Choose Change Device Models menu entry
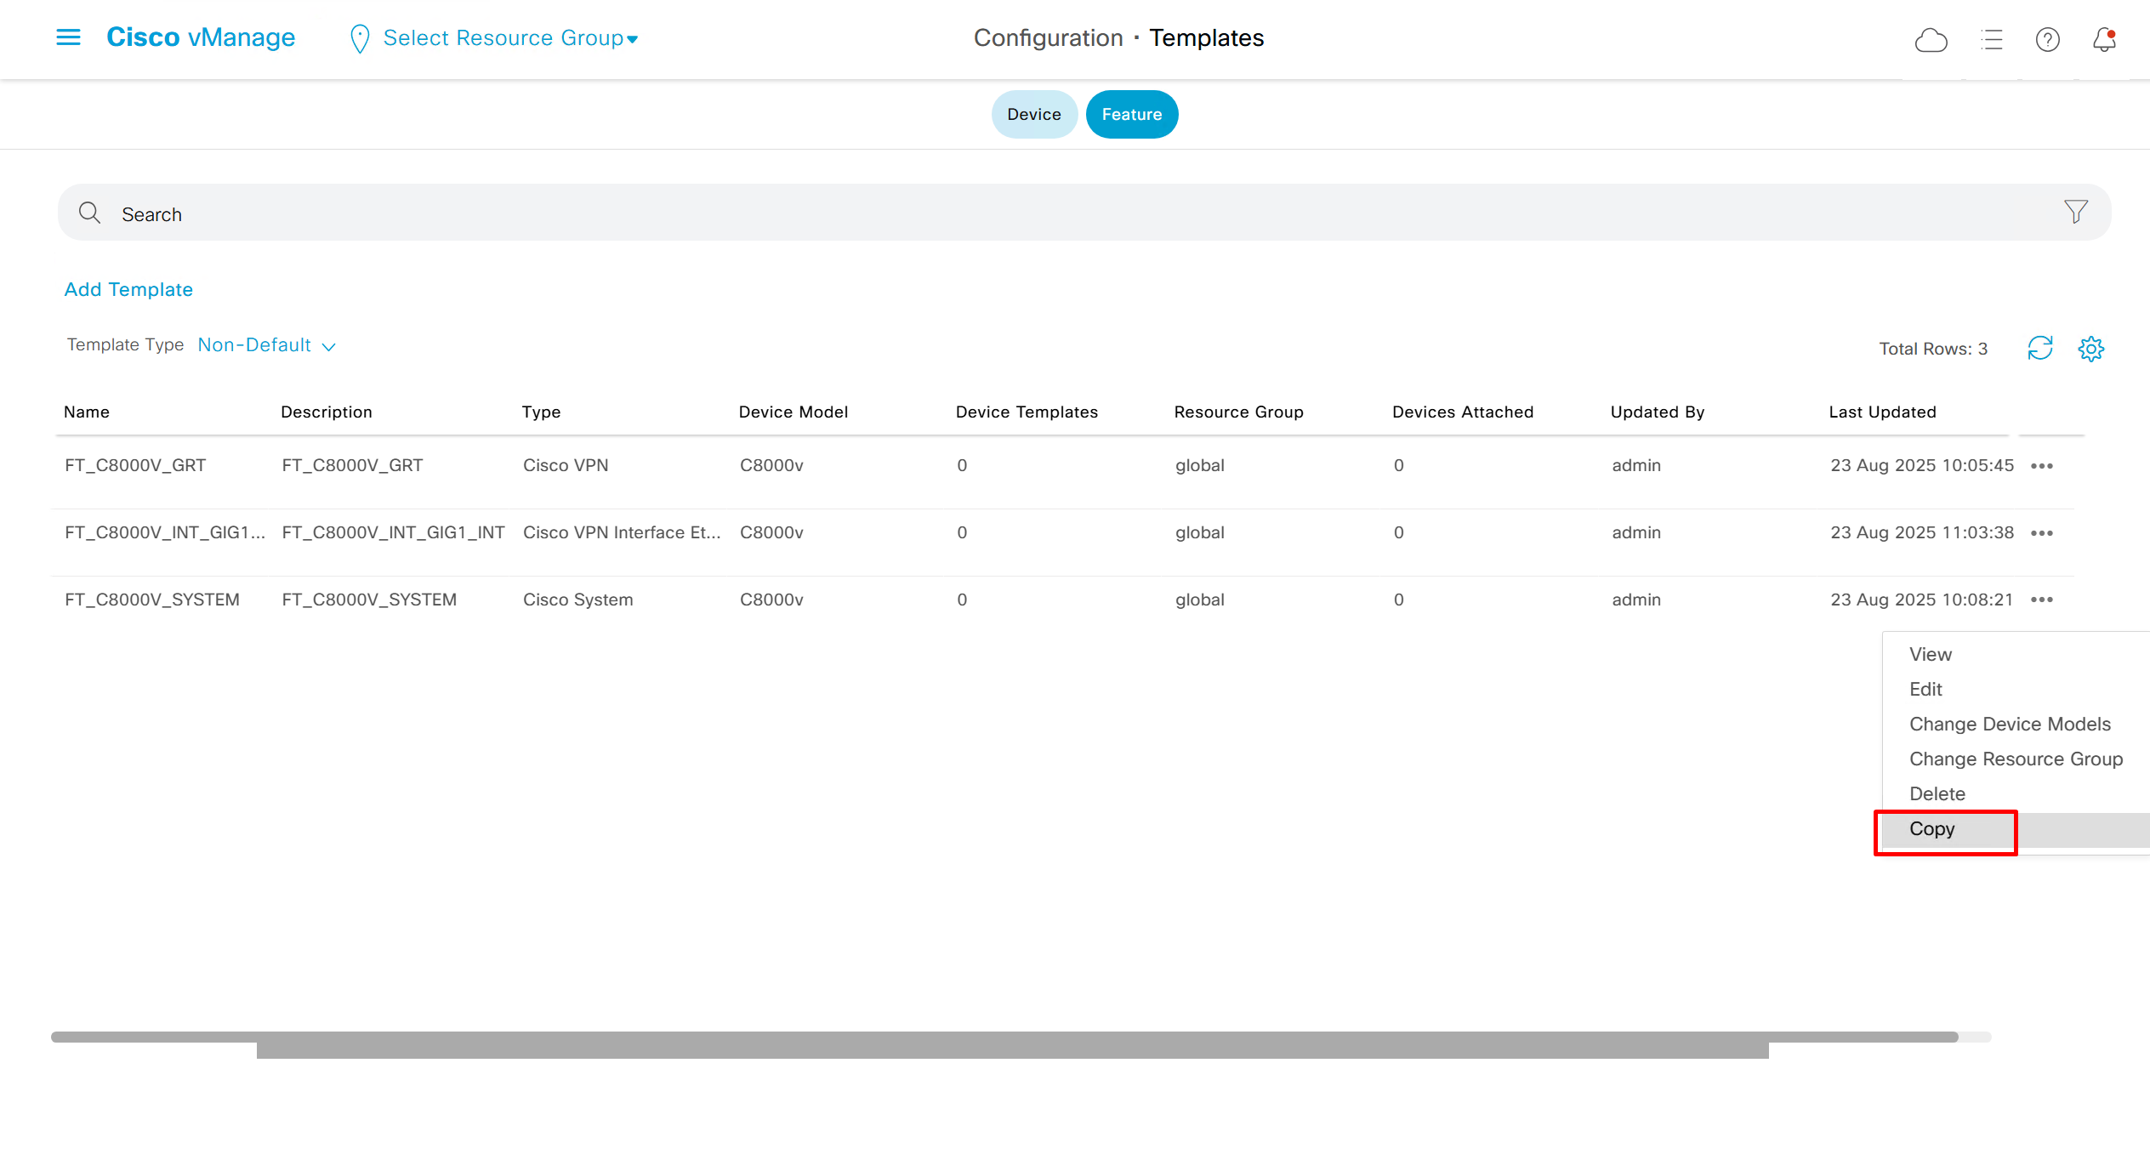Screen dimensions: 2150x1171 click(2009, 725)
